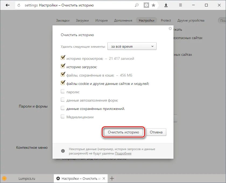Select the Настройки tab
Image resolution: width=226 pixels, height=183 pixels.
146,20
